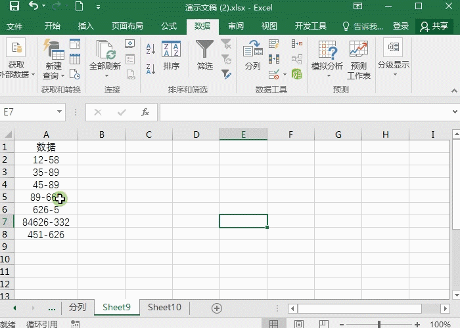Click the 登录 sign-in link

400,26
